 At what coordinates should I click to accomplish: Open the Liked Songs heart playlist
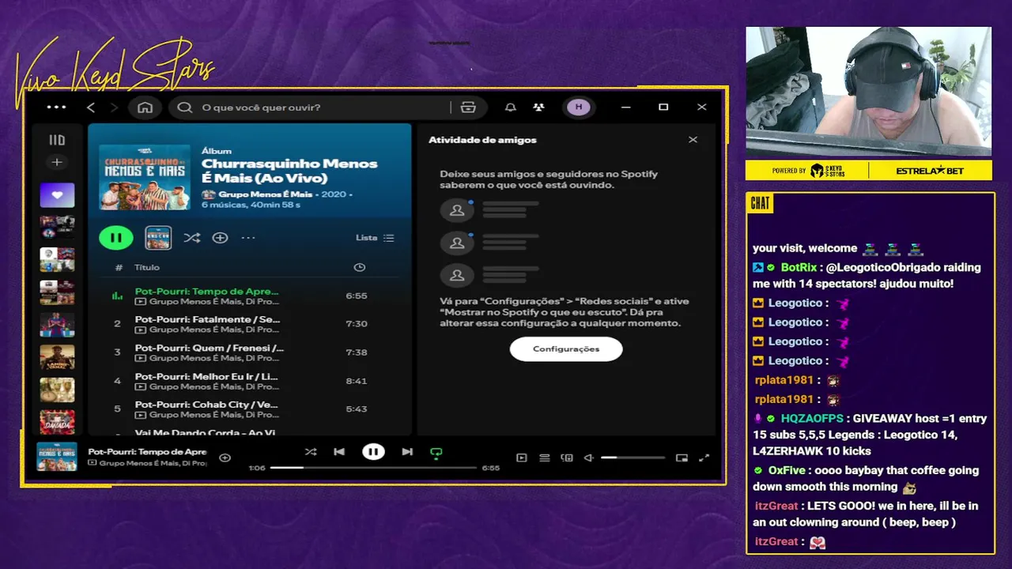pyautogui.click(x=57, y=195)
